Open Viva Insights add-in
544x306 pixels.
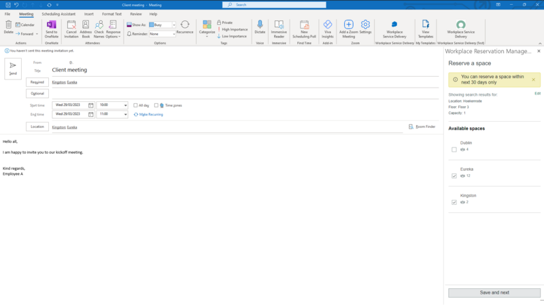(328, 29)
